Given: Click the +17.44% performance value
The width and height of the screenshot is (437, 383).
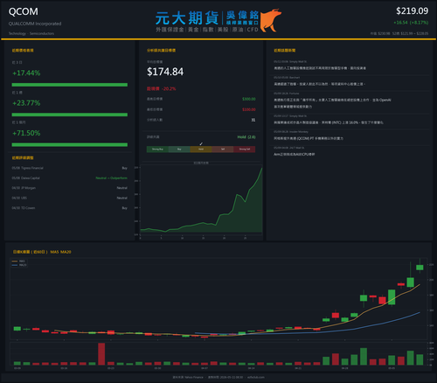Looking at the screenshot, I should click(x=26, y=73).
